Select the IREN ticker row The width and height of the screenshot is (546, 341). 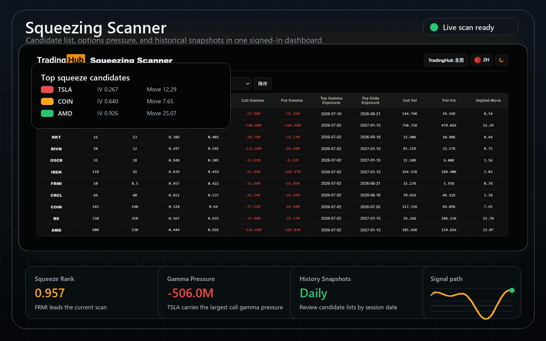click(x=272, y=172)
